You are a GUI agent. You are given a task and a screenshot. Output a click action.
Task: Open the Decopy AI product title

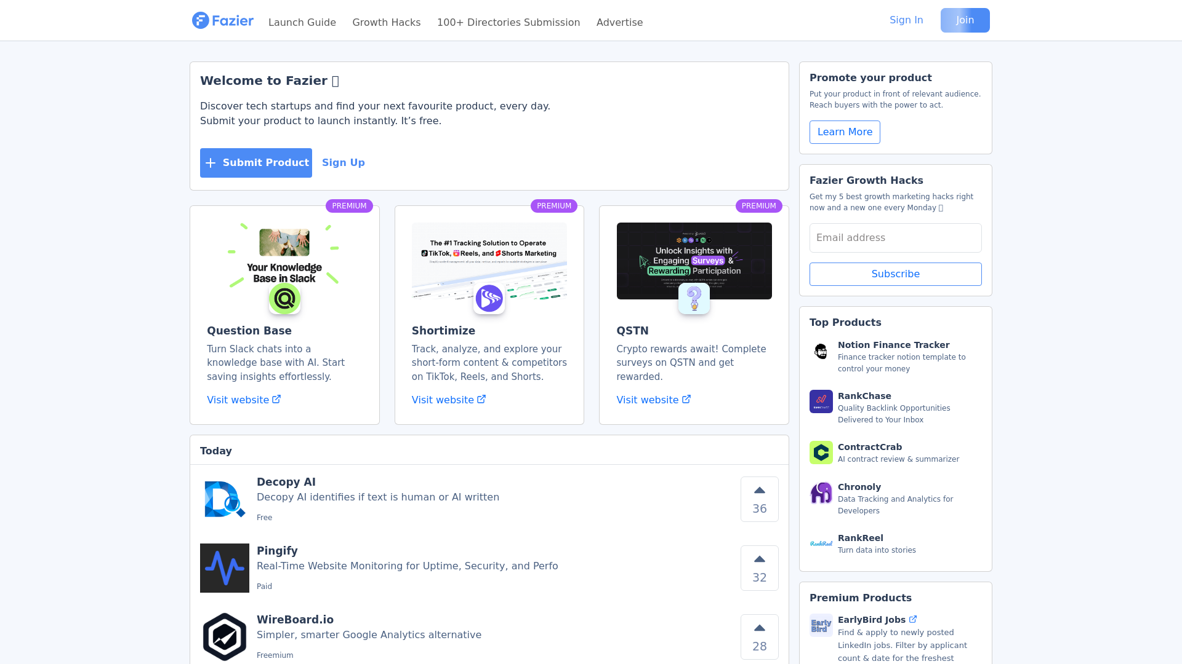(286, 482)
